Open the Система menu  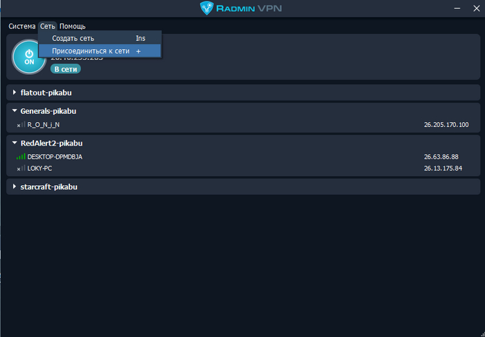22,26
